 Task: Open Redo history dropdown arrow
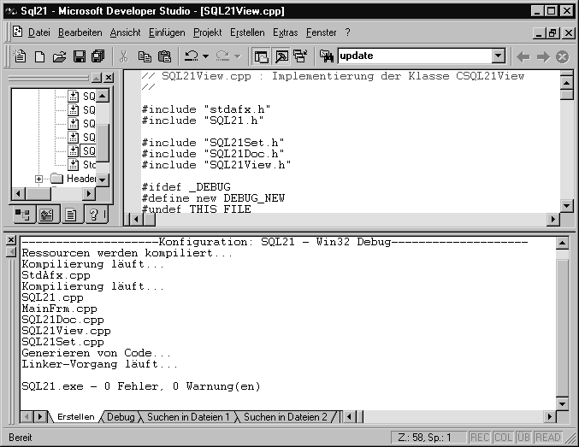click(238, 56)
